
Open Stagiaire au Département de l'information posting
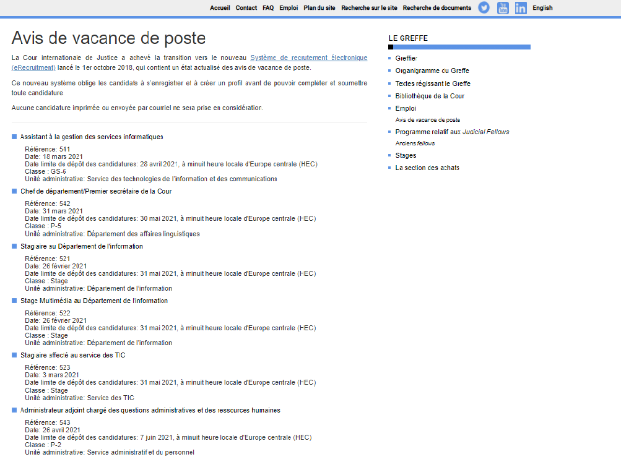82,246
